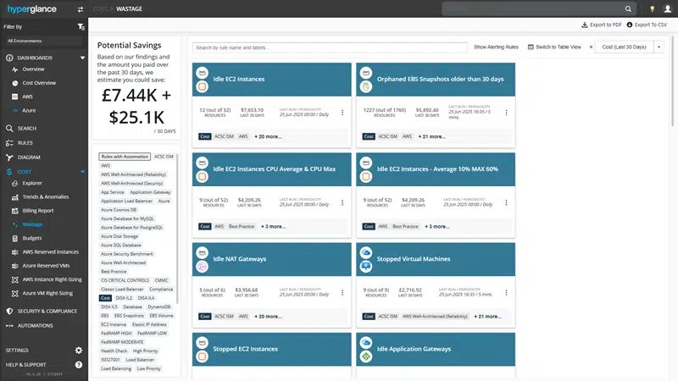
Task: Open the Stopped Virtual Machines rule title
Action: pos(414,259)
